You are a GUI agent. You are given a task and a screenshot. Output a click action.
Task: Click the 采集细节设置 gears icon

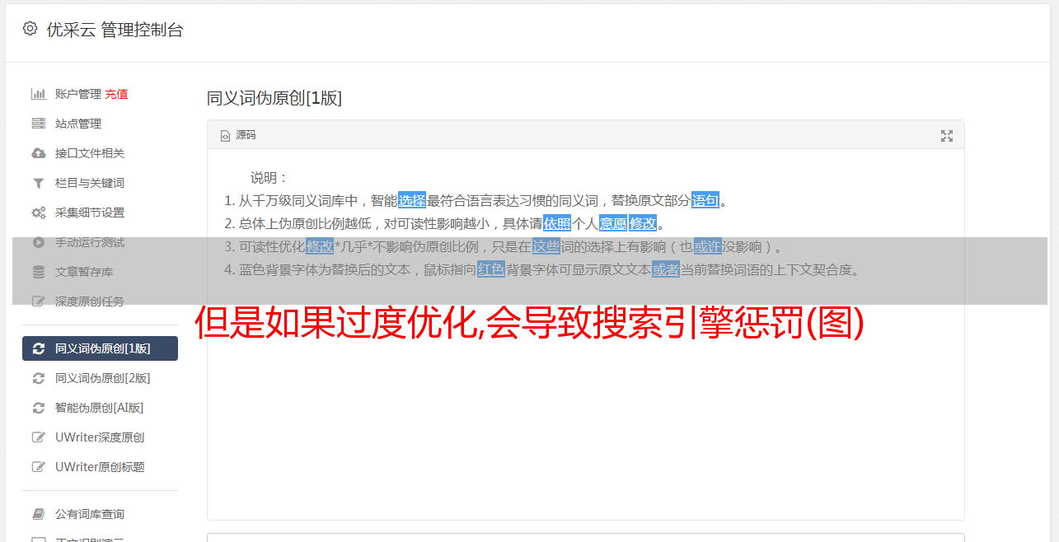pos(38,213)
